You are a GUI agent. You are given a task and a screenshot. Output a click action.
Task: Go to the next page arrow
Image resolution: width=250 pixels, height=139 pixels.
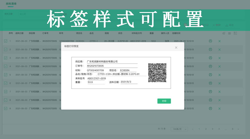coord(238,129)
